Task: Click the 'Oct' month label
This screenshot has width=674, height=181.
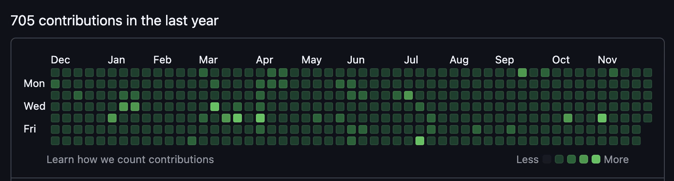Action: coord(561,60)
